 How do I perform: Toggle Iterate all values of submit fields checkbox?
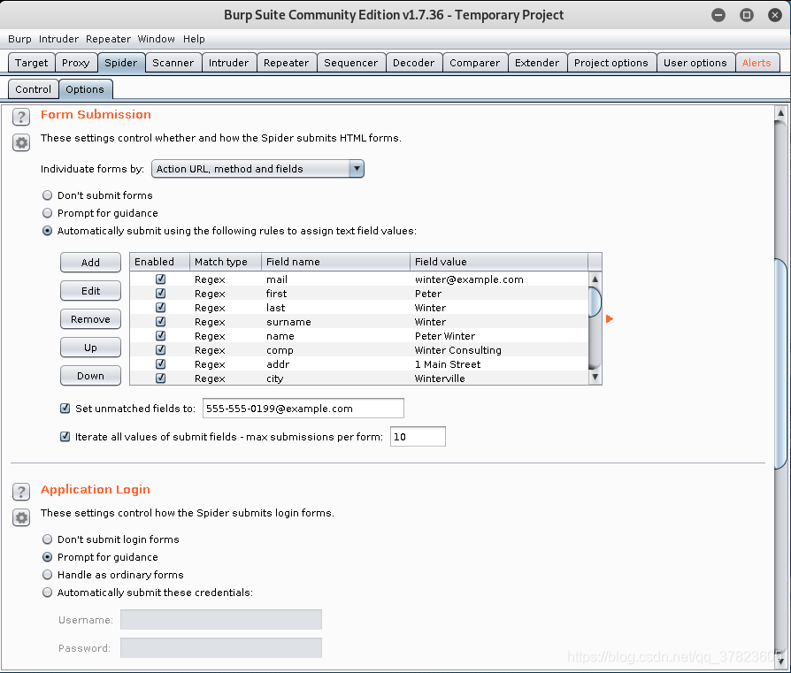click(65, 437)
